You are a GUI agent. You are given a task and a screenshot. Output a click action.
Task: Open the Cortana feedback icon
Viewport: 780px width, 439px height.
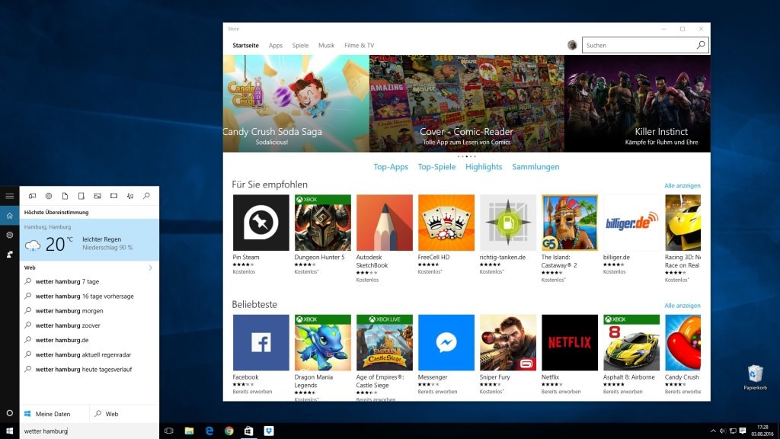(9, 255)
